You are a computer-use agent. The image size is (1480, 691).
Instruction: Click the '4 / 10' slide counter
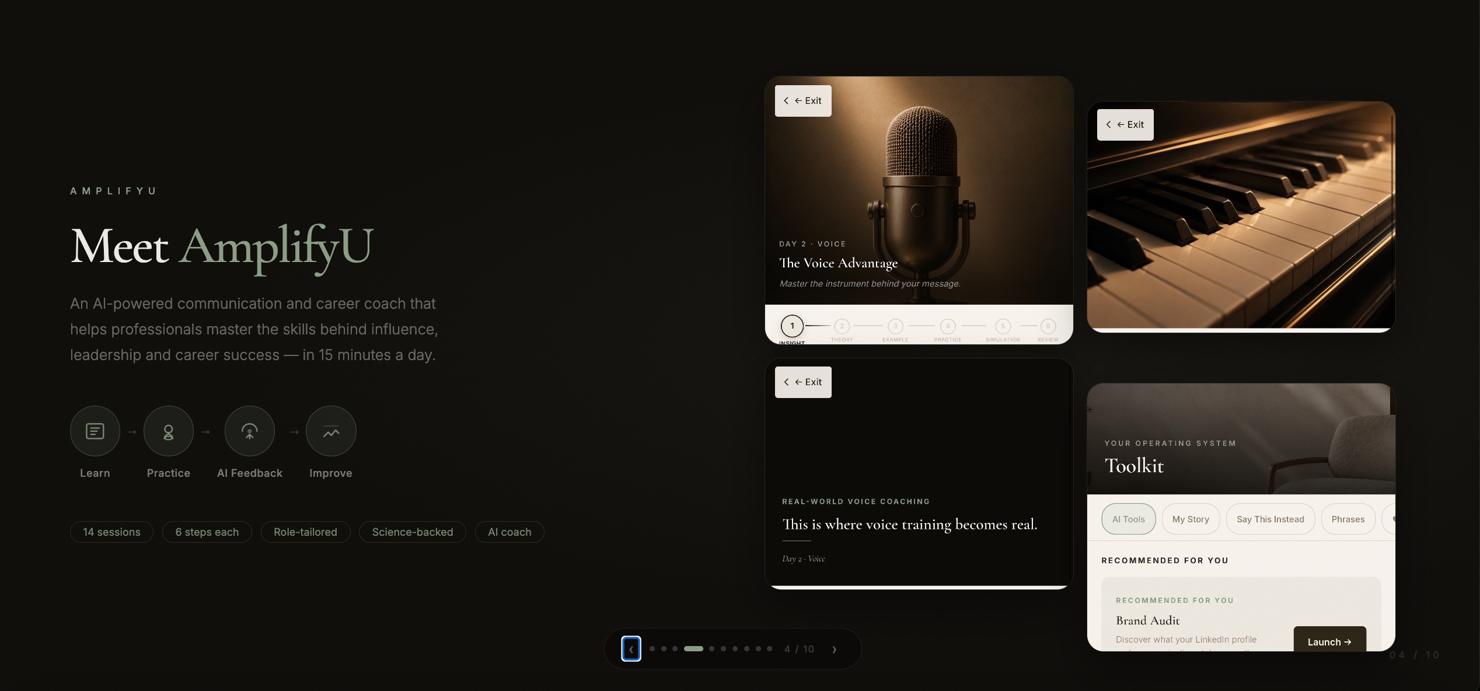point(799,649)
